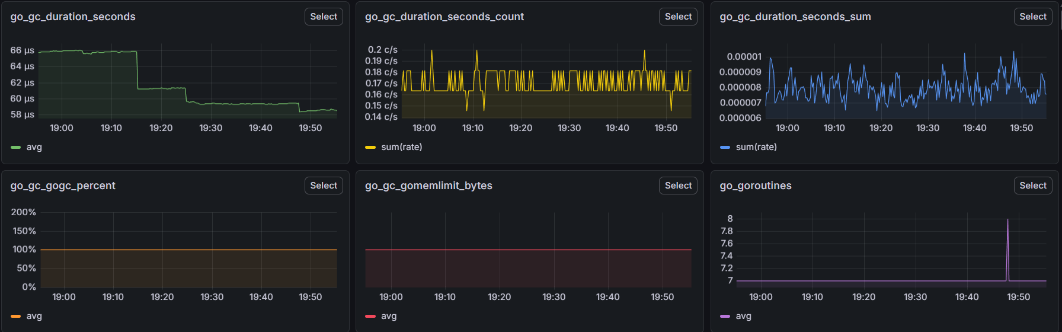Screen dimensions: 1062x332
Task: Toggle avg legend in go_gc_duration_seconds panel
Action: coord(34,147)
